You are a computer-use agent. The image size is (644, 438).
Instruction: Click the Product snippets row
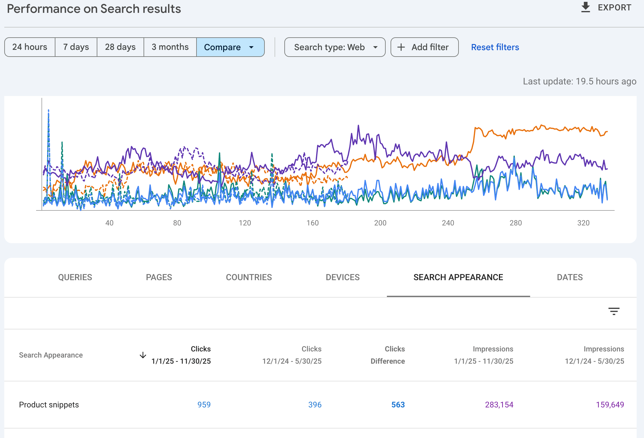pos(320,404)
